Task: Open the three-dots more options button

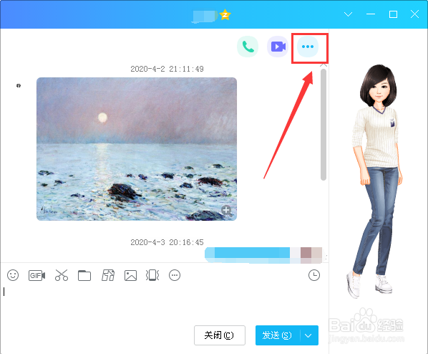Action: (x=308, y=47)
